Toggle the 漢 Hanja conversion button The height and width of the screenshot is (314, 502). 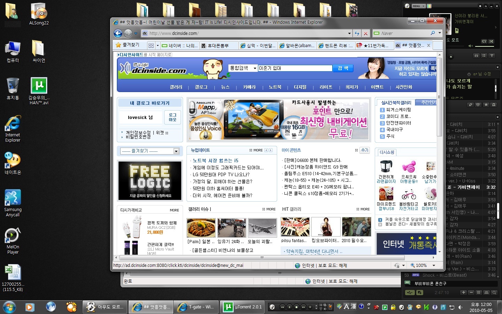[x=353, y=307]
